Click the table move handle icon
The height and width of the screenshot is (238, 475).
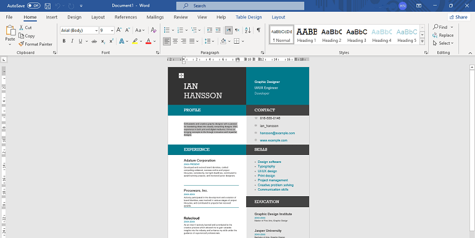pos(181,76)
